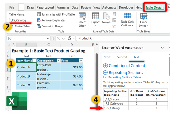Screen dimensions: 170x118
Task: Open the File tab
Action: [12, 7]
